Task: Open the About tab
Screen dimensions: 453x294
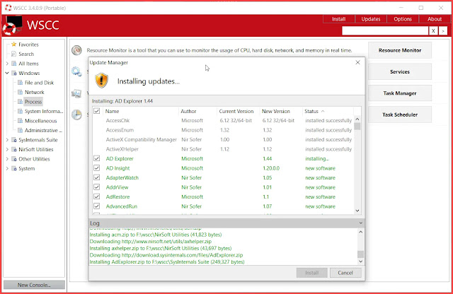Action: pyautogui.click(x=435, y=19)
